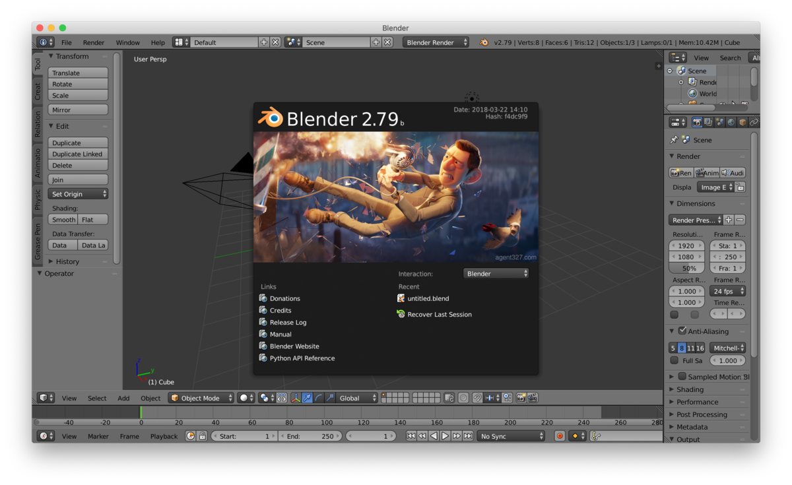Toggle use preview range clock icon
The width and height of the screenshot is (792, 485).
tap(191, 436)
